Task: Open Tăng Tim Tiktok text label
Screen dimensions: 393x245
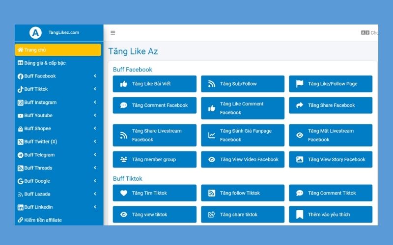Action: click(x=149, y=193)
